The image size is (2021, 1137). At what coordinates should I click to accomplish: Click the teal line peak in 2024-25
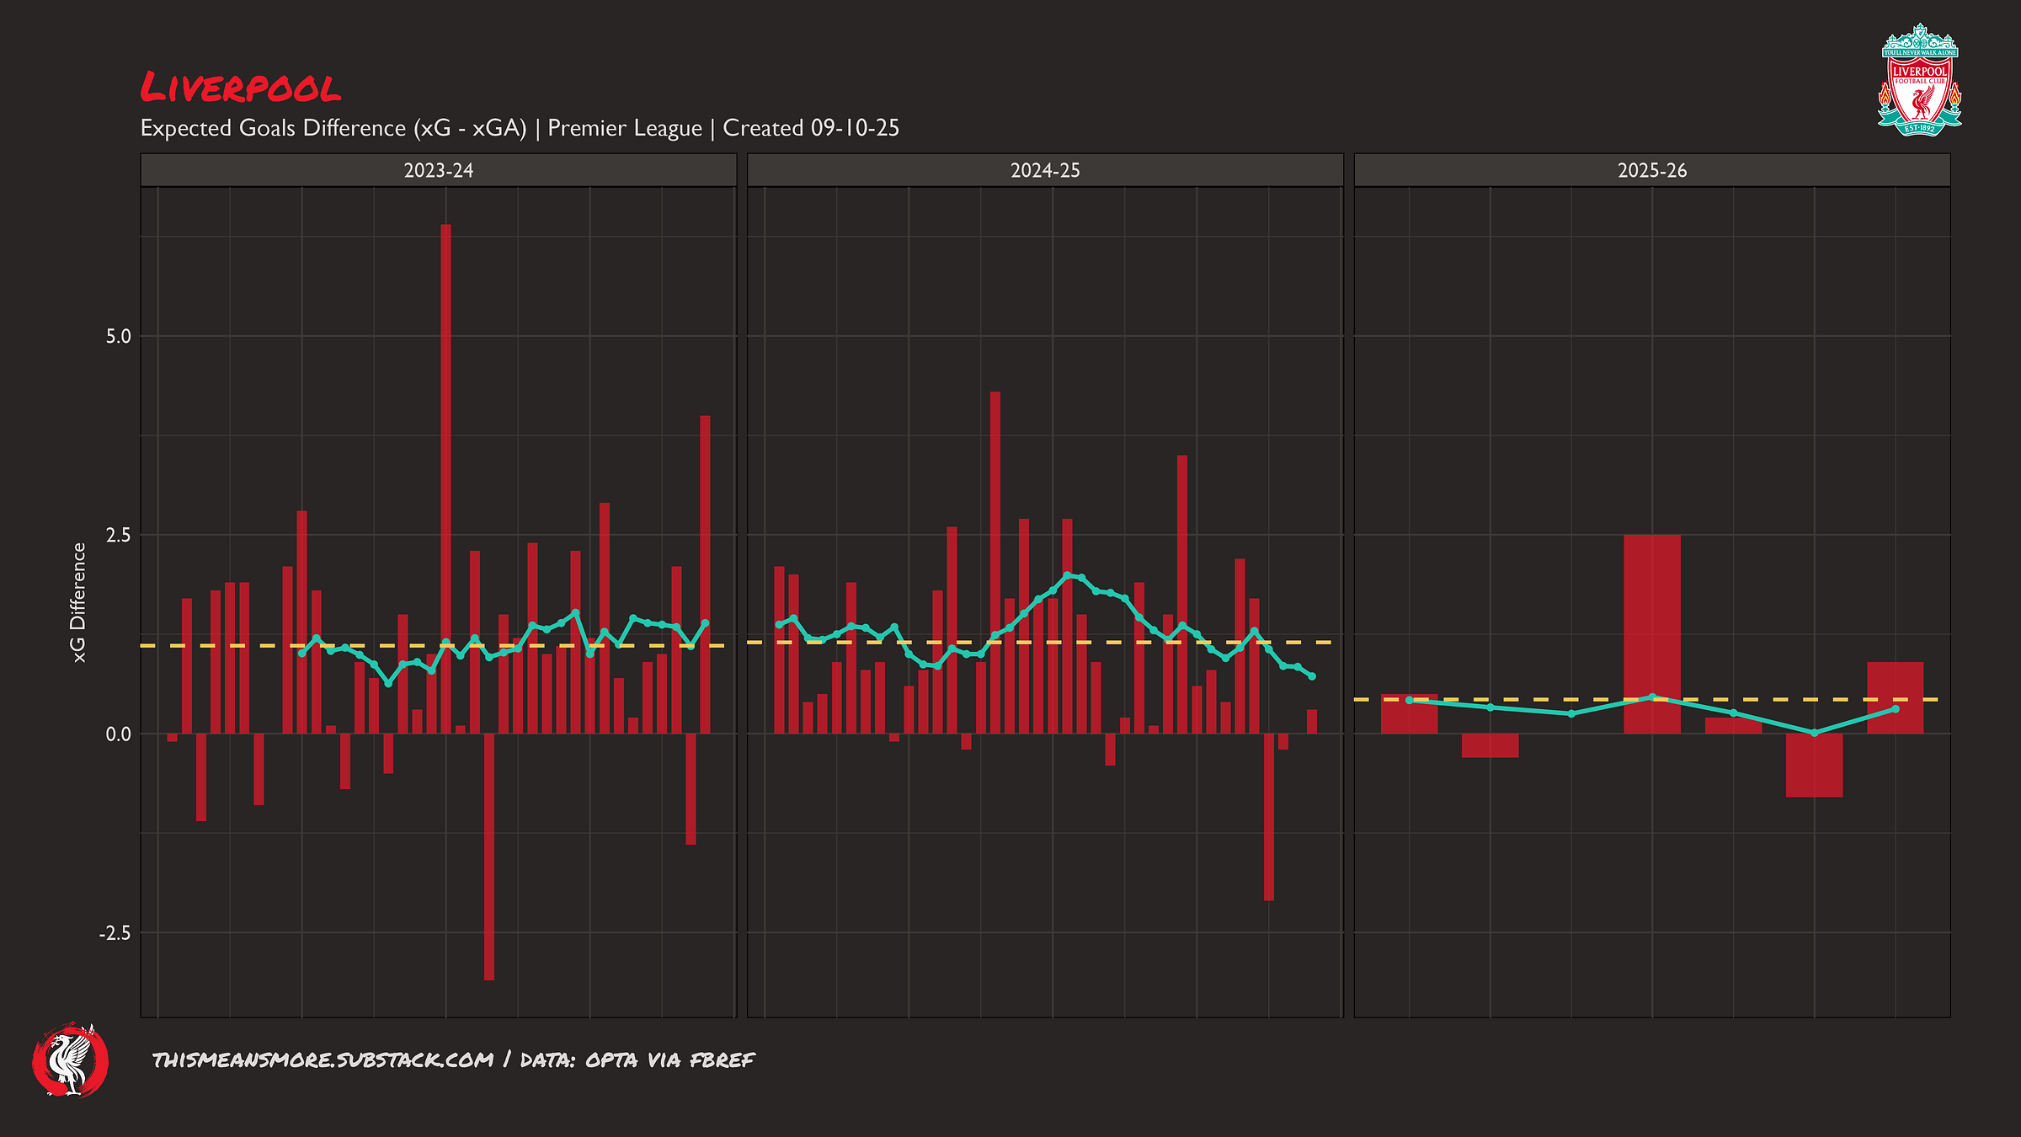pos(1067,575)
